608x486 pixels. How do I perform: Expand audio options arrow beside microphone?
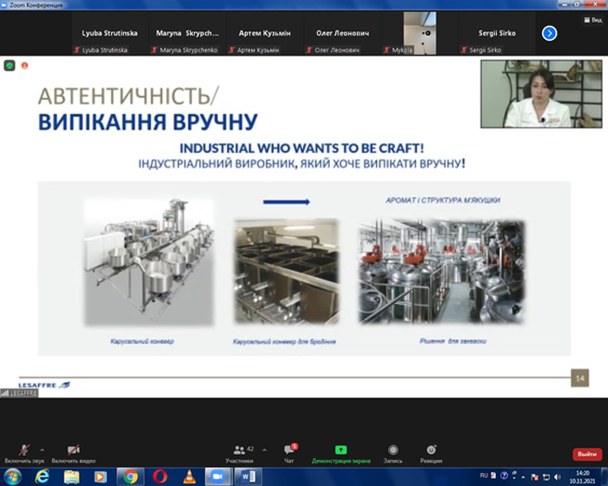[x=43, y=450]
